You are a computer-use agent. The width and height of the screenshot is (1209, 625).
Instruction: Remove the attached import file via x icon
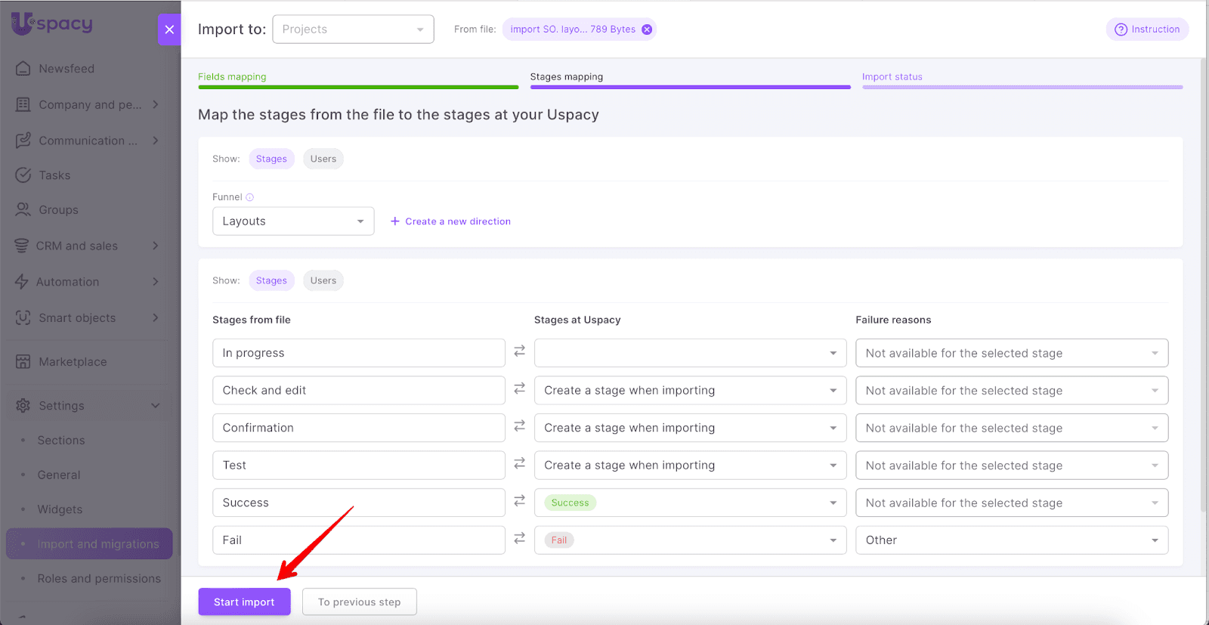pos(647,29)
